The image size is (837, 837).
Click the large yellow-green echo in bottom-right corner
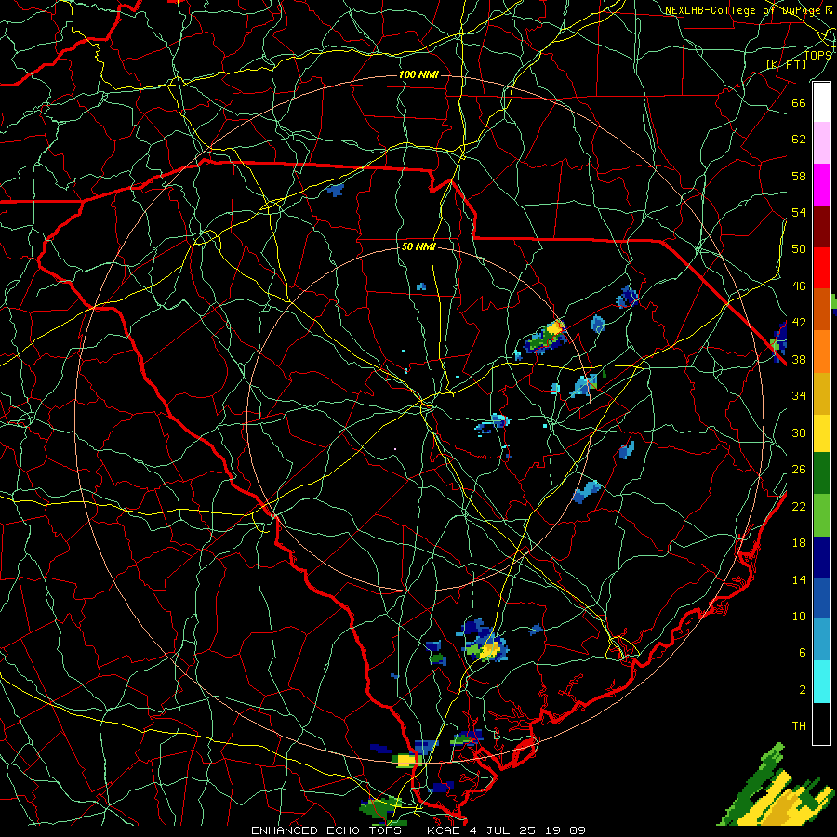pos(777,790)
